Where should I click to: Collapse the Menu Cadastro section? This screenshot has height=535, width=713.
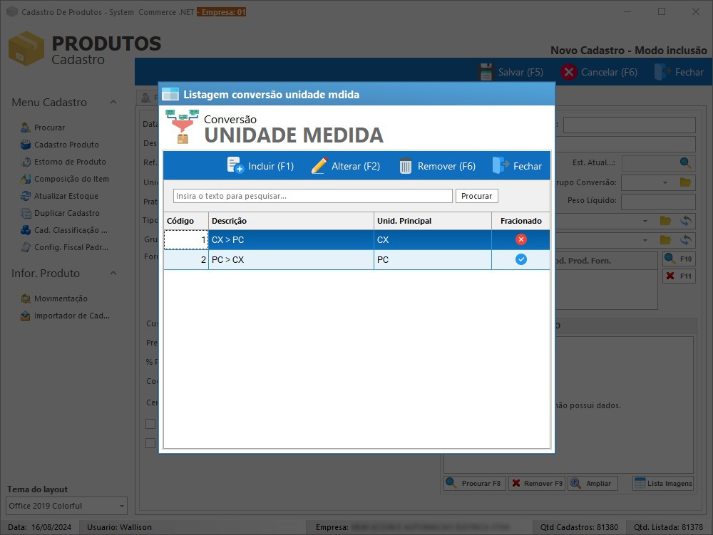(113, 102)
